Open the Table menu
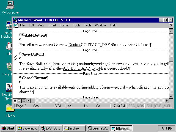This screenshot has height=132, width=176. (88, 25)
